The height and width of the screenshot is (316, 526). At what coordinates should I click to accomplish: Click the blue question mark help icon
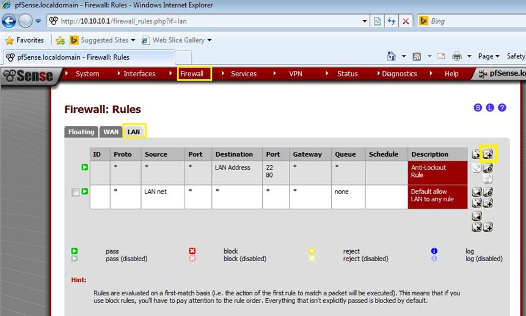pyautogui.click(x=502, y=107)
